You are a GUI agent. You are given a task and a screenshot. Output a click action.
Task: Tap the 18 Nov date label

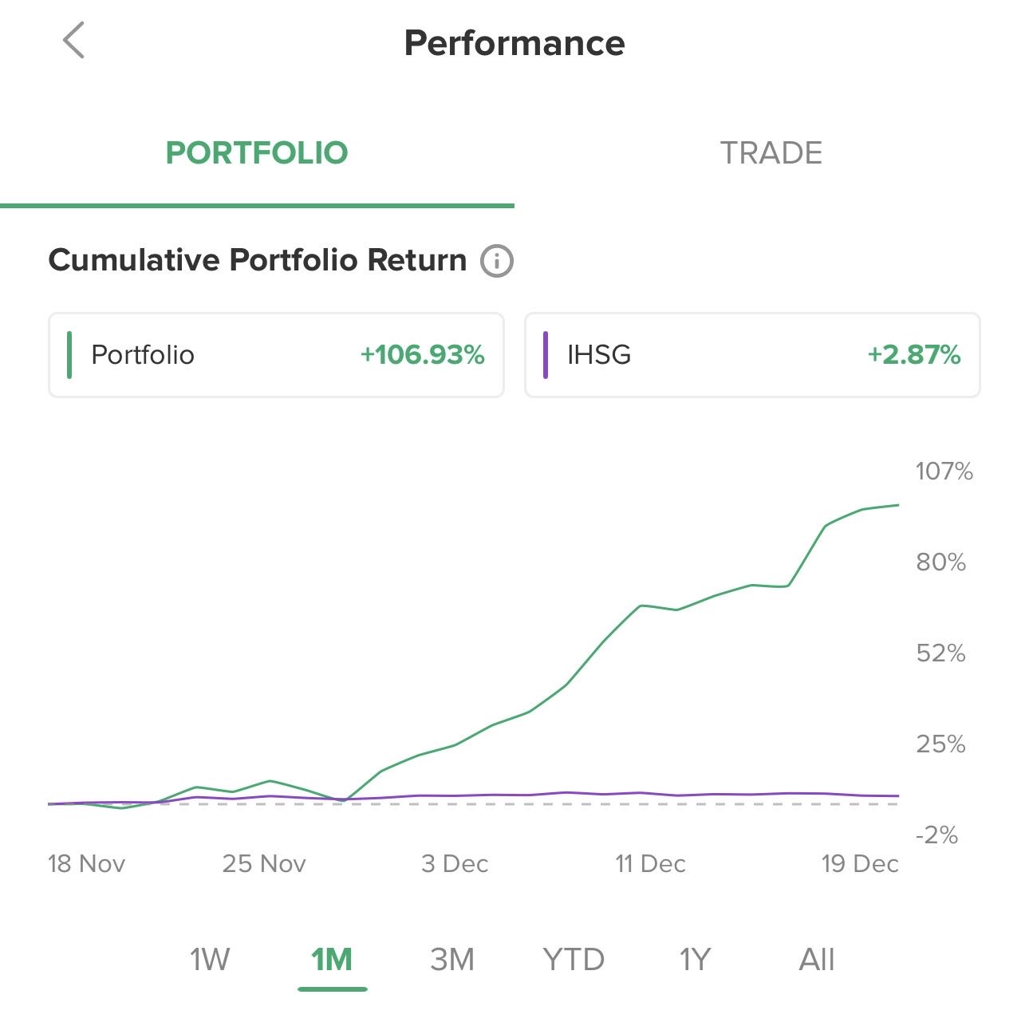pyautogui.click(x=86, y=864)
